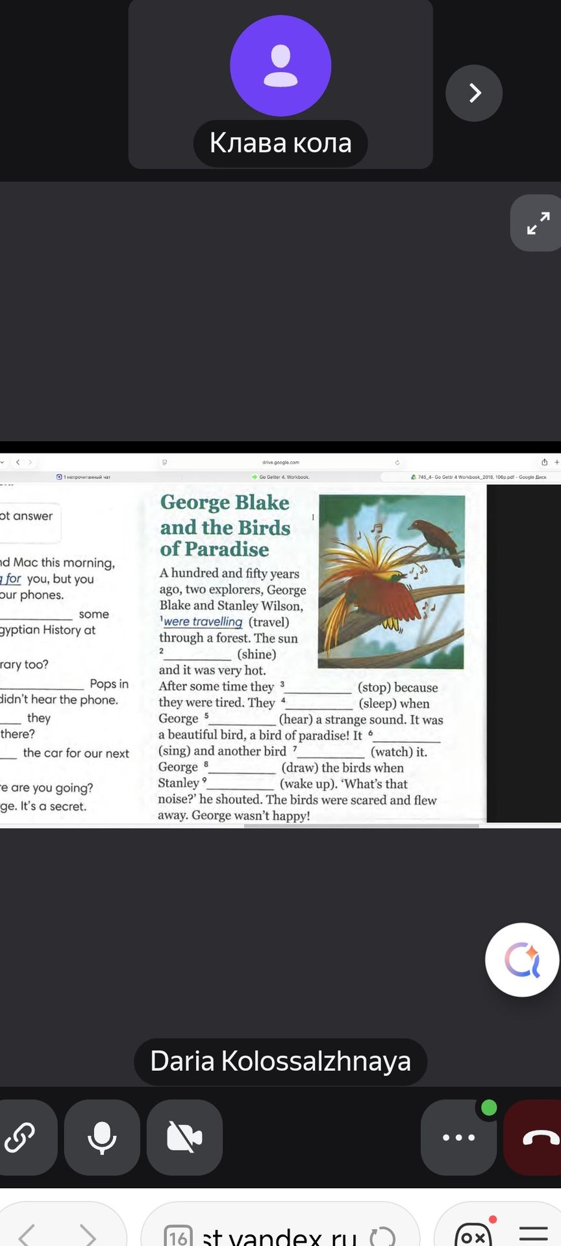Click the bird of paradise illustration

[391, 581]
